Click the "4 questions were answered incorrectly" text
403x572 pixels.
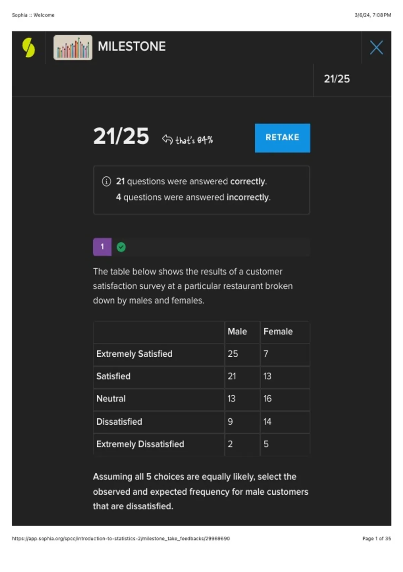pos(193,198)
